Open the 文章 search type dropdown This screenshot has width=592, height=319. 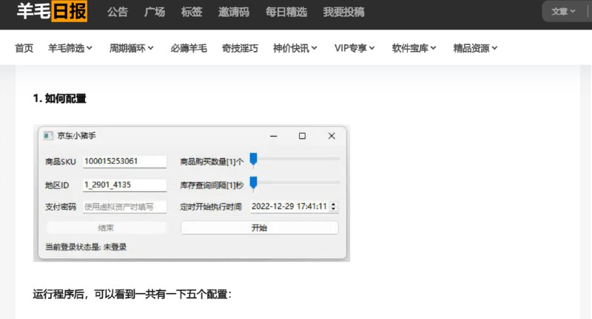563,12
